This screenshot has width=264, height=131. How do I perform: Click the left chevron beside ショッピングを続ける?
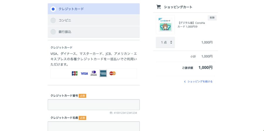pos(185,82)
